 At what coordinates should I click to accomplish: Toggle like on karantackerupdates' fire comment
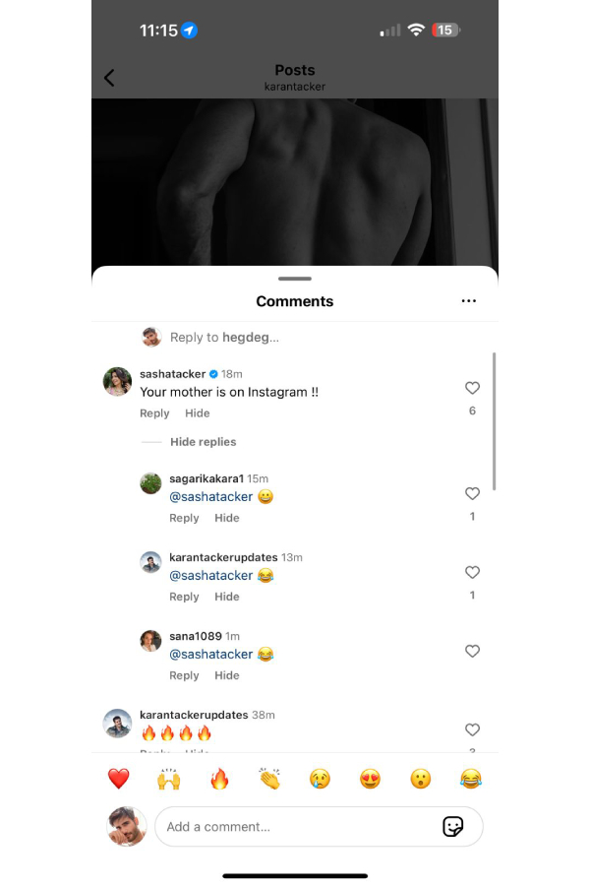(472, 729)
